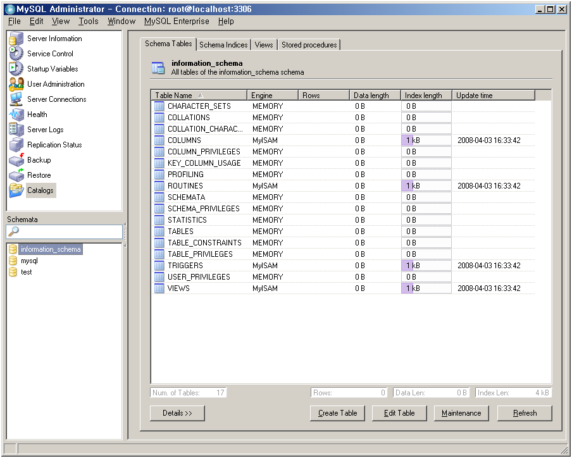Click the CHARACTER_SETS table icon
Image resolution: width=572 pixels, height=458 pixels.
click(159, 106)
